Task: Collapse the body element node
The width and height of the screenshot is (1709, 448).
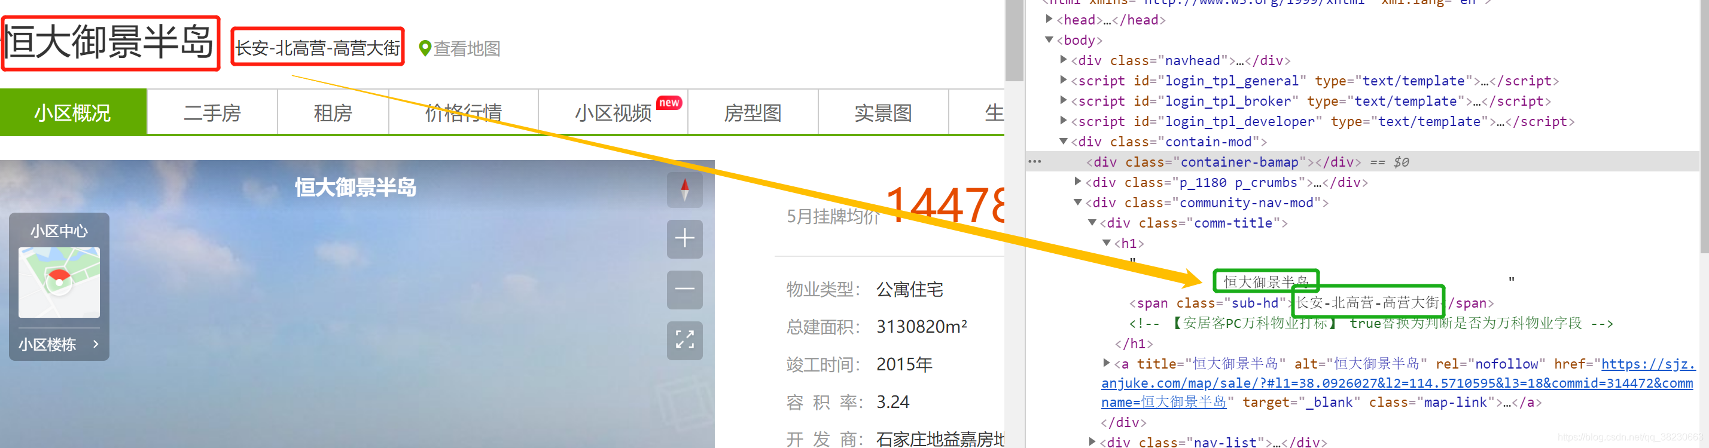Action: pyautogui.click(x=1049, y=40)
